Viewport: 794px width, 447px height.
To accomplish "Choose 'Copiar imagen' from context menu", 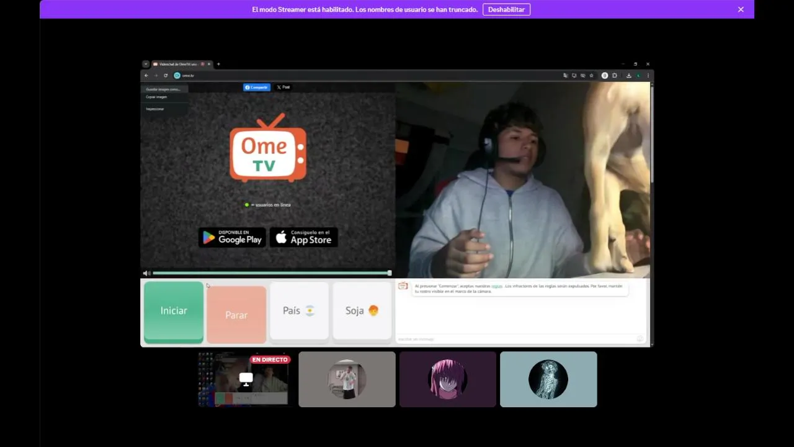I will click(164, 97).
